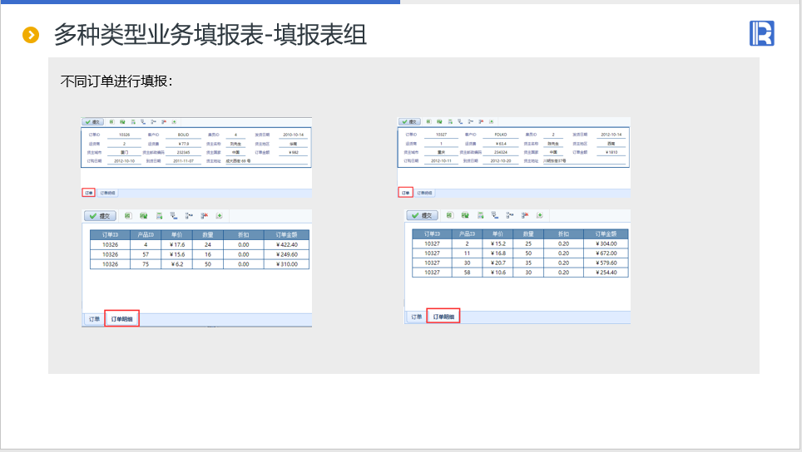The image size is (802, 452).
Task: Select the red-boxed 订单 tab under the order 10326 form
Action: 89,193
